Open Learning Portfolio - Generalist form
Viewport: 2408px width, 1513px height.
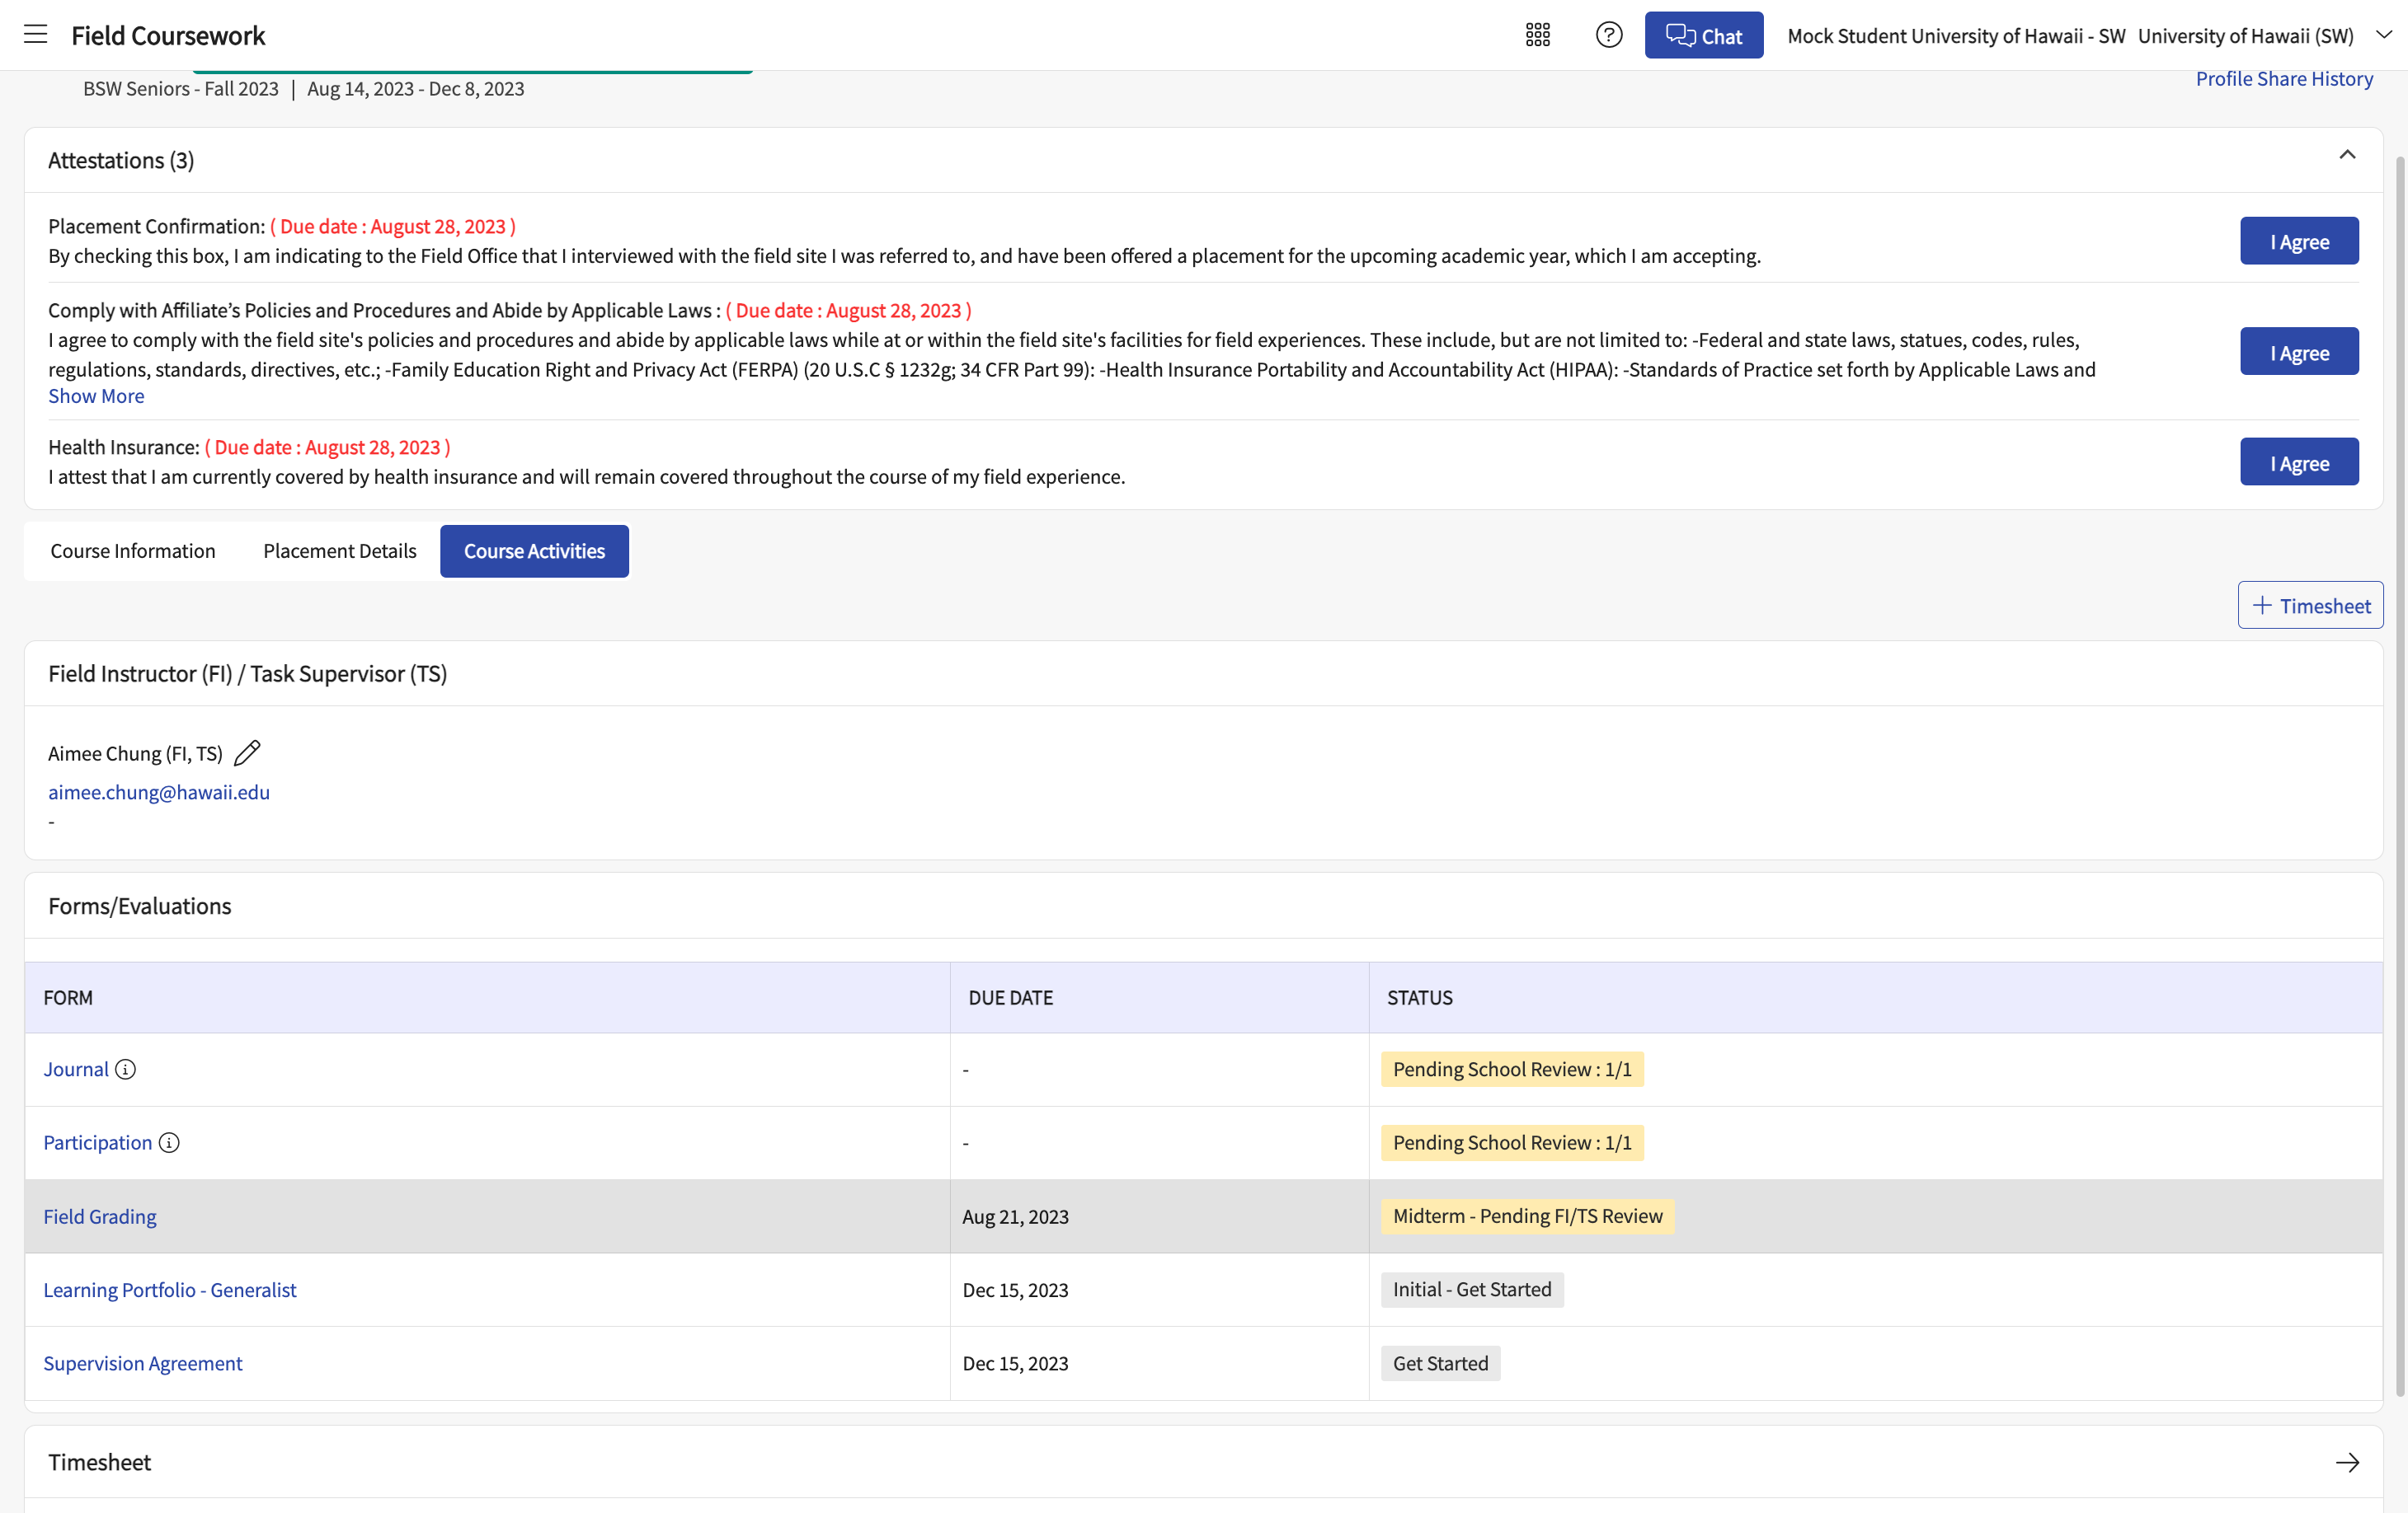click(170, 1289)
